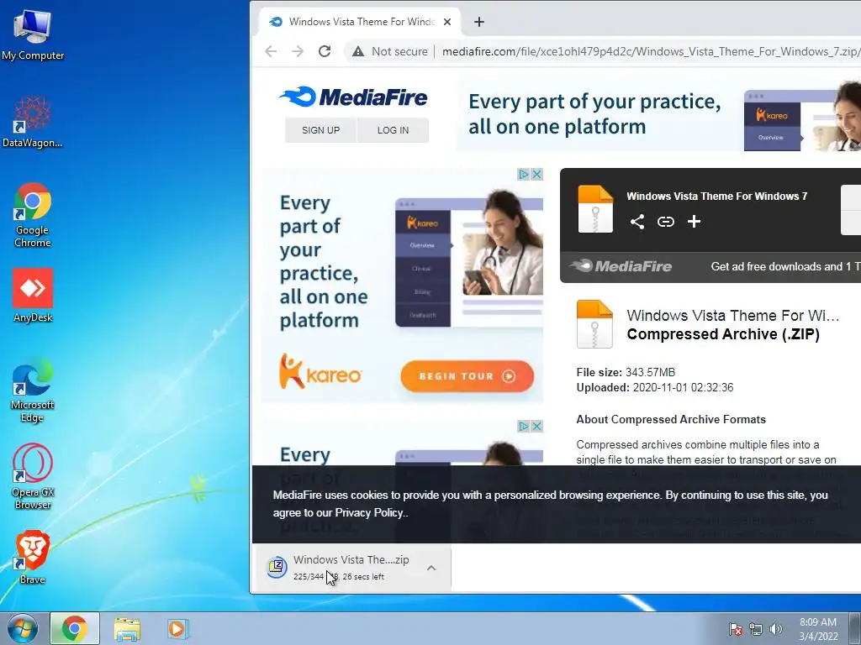Close the second Kareo side ad
This screenshot has height=645, width=861.
pyautogui.click(x=537, y=426)
